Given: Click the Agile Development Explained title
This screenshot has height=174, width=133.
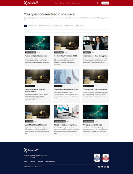Looking at the screenshot, I should 66,125.
